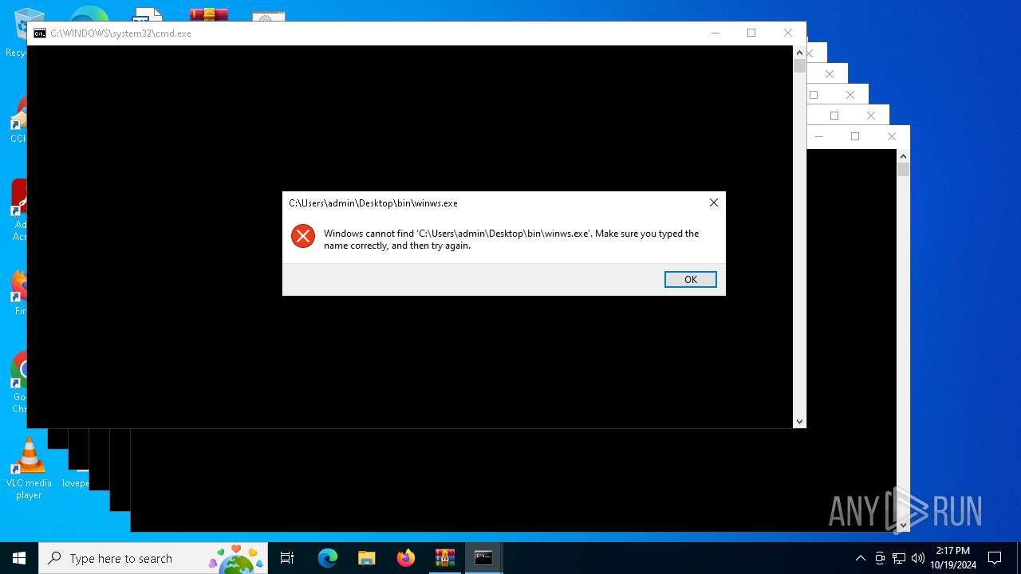The width and height of the screenshot is (1021, 574).
Task: Select the cmd taskbar button
Action: point(483,558)
